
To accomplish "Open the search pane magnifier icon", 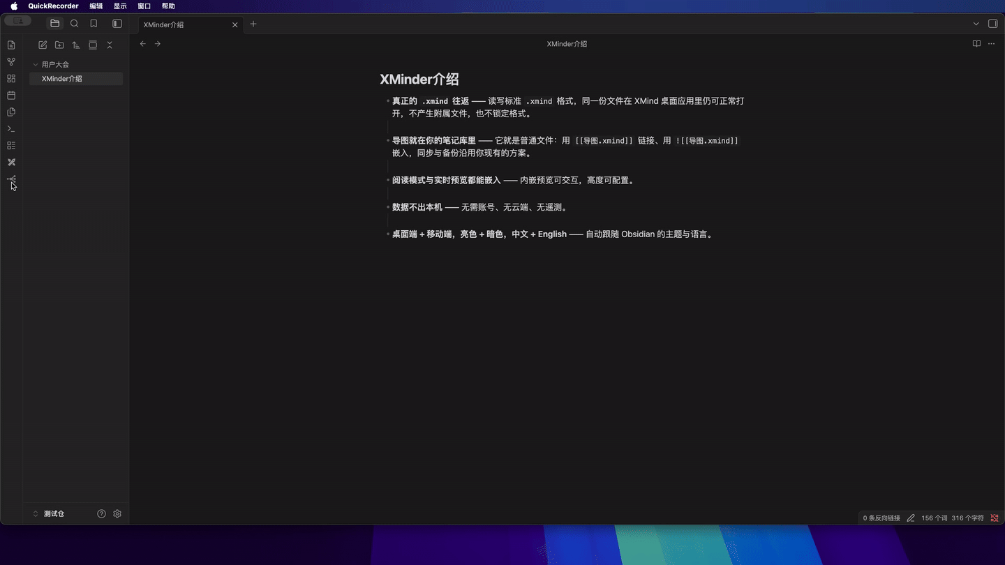I will [74, 24].
